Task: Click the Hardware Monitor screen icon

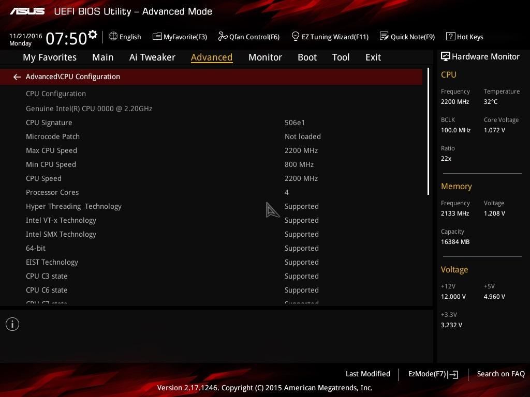Action: (446, 56)
